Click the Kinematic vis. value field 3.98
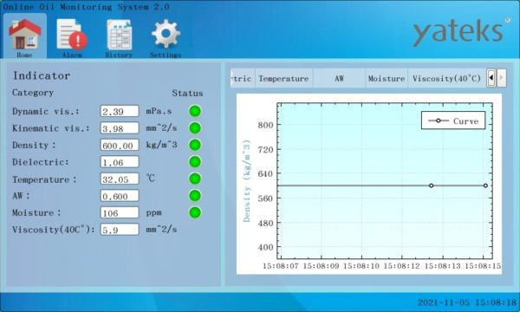This screenshot has width=520, height=312. pos(120,128)
